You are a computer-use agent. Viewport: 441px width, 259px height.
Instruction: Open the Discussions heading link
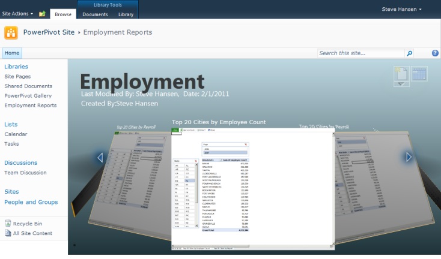pyautogui.click(x=21, y=162)
